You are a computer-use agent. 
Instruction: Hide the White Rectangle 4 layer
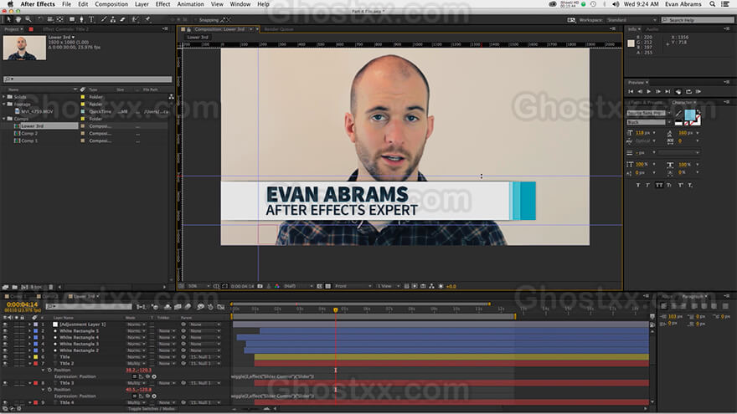pos(5,338)
